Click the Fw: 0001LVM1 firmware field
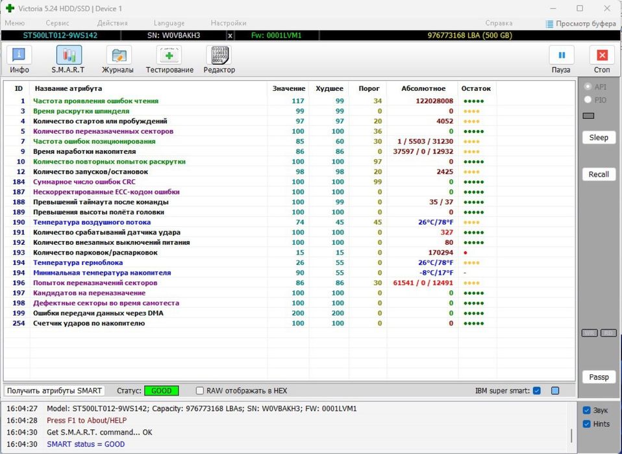This screenshot has height=454, width=622. [277, 35]
